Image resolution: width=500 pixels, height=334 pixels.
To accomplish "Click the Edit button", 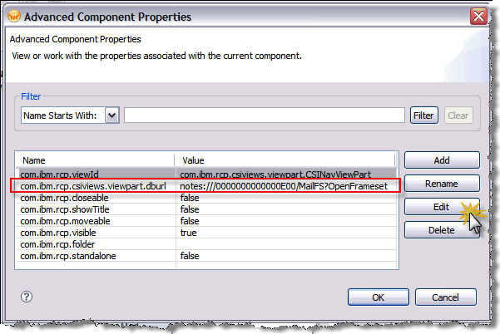I will [441, 207].
